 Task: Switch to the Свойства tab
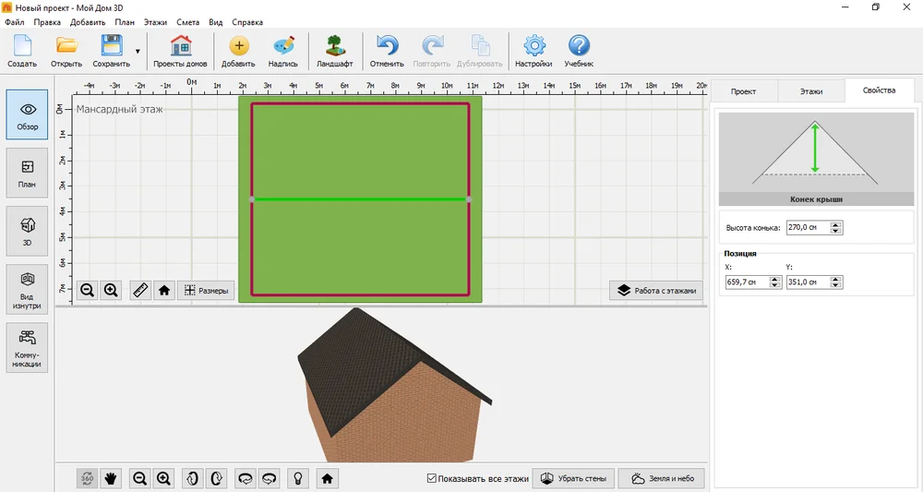pos(880,90)
